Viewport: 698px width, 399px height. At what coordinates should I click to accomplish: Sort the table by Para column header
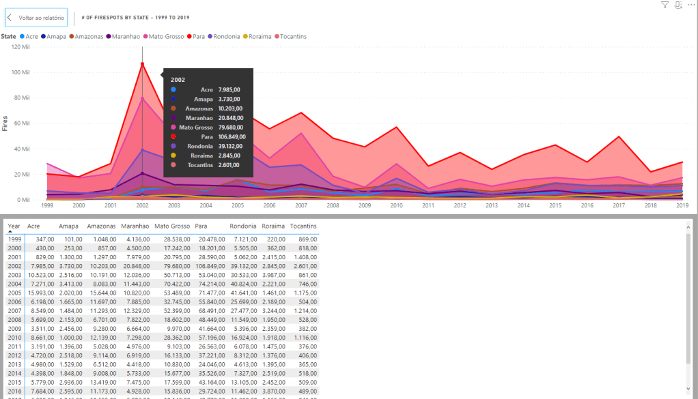[x=201, y=226]
